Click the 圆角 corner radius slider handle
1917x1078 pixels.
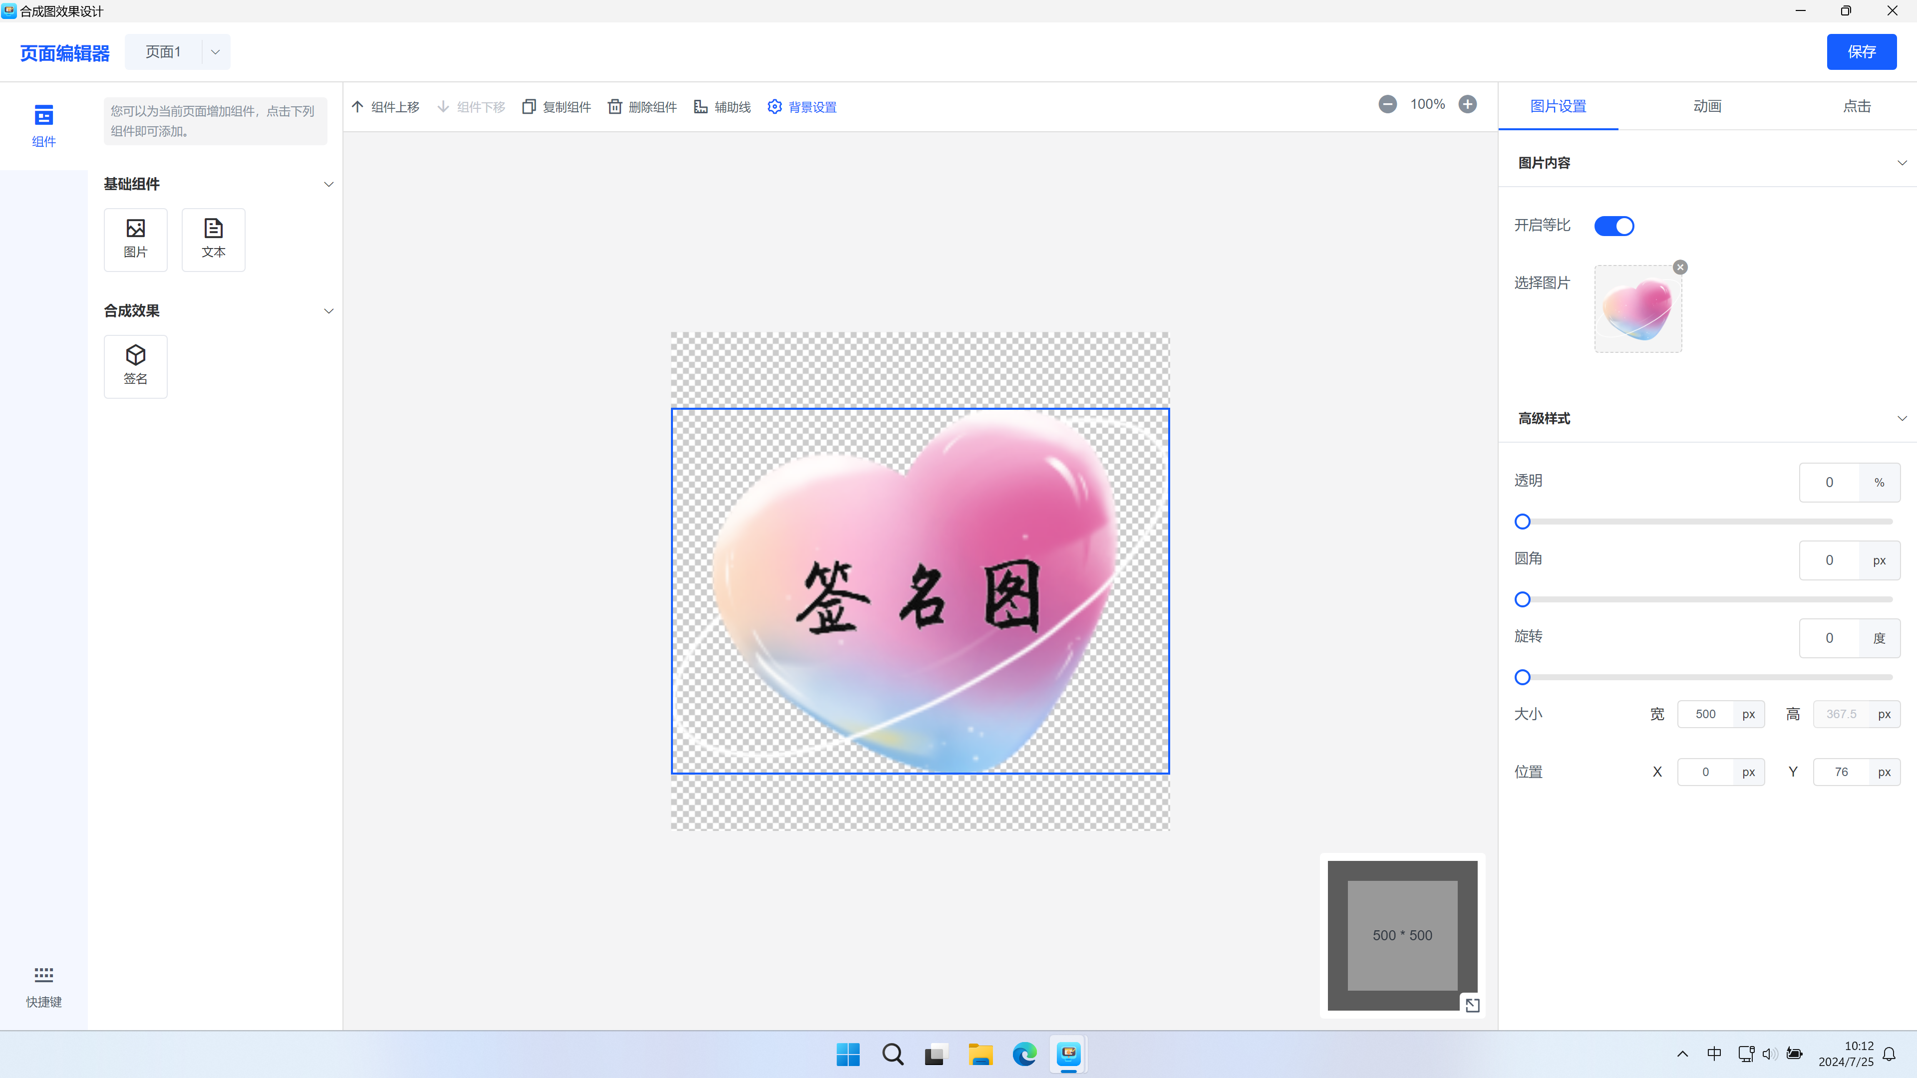[x=1523, y=599]
